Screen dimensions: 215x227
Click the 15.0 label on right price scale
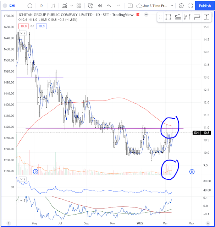click(206, 27)
